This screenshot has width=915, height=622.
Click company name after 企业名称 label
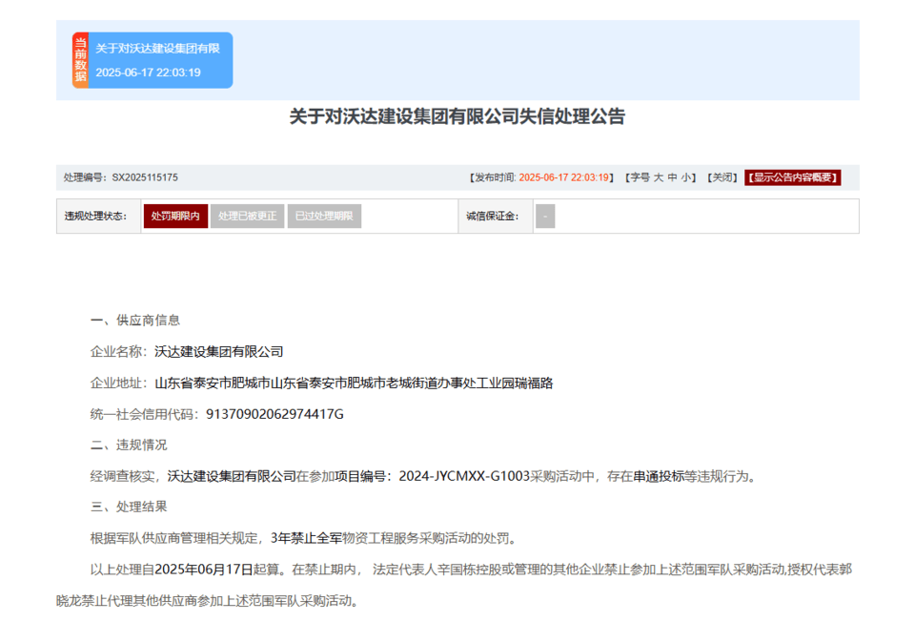coord(219,351)
